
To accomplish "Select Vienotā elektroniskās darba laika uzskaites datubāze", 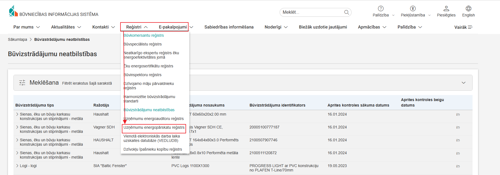I will (x=151, y=138).
